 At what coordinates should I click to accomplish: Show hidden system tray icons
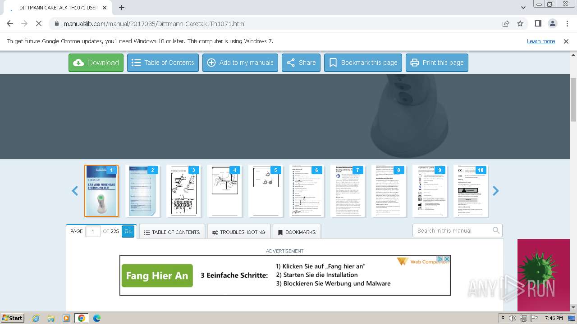[x=503, y=318]
